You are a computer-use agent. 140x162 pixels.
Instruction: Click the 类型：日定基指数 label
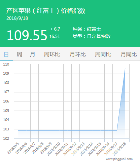pos(92,36)
